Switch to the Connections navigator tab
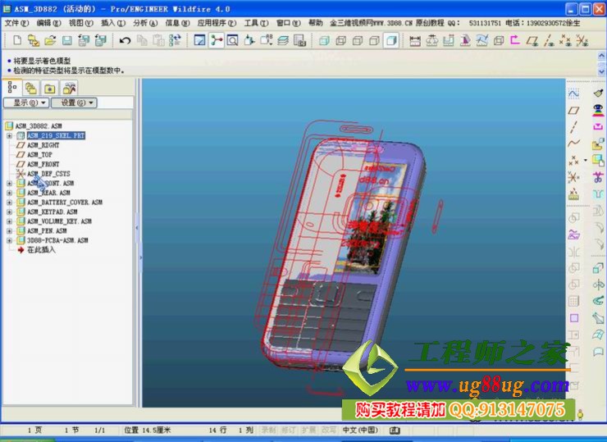This screenshot has width=607, height=442. pos(69,89)
